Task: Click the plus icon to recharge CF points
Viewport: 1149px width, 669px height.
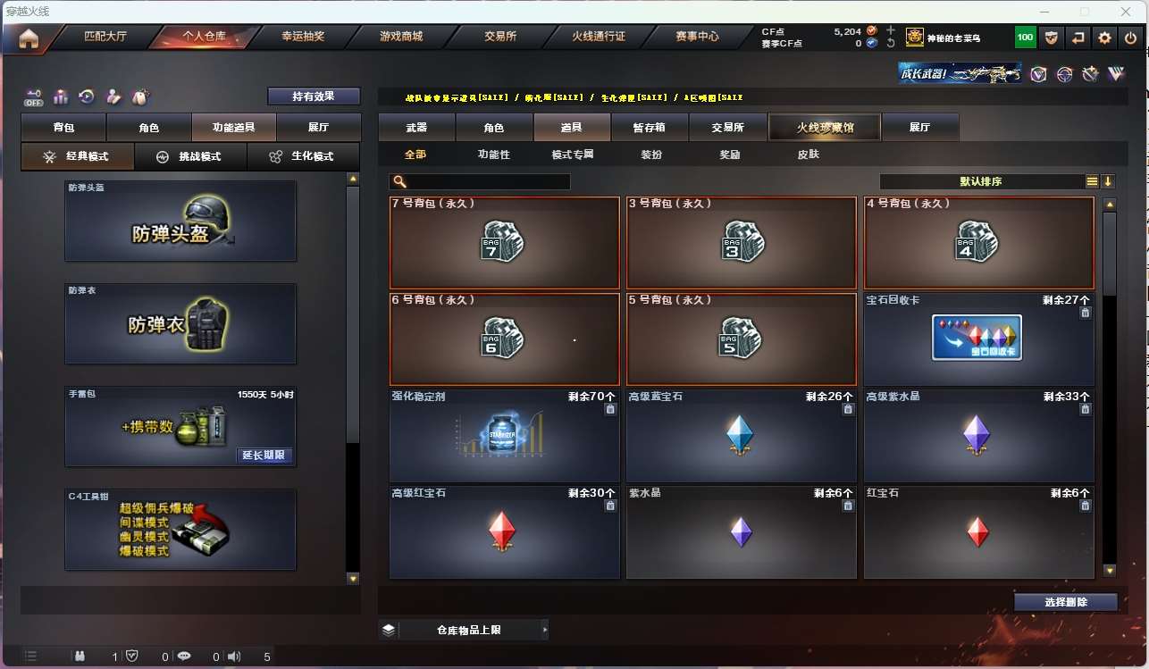Action: tap(891, 30)
